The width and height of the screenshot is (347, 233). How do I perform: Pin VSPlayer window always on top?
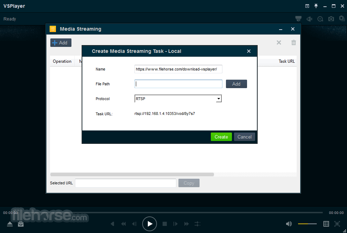click(x=316, y=6)
